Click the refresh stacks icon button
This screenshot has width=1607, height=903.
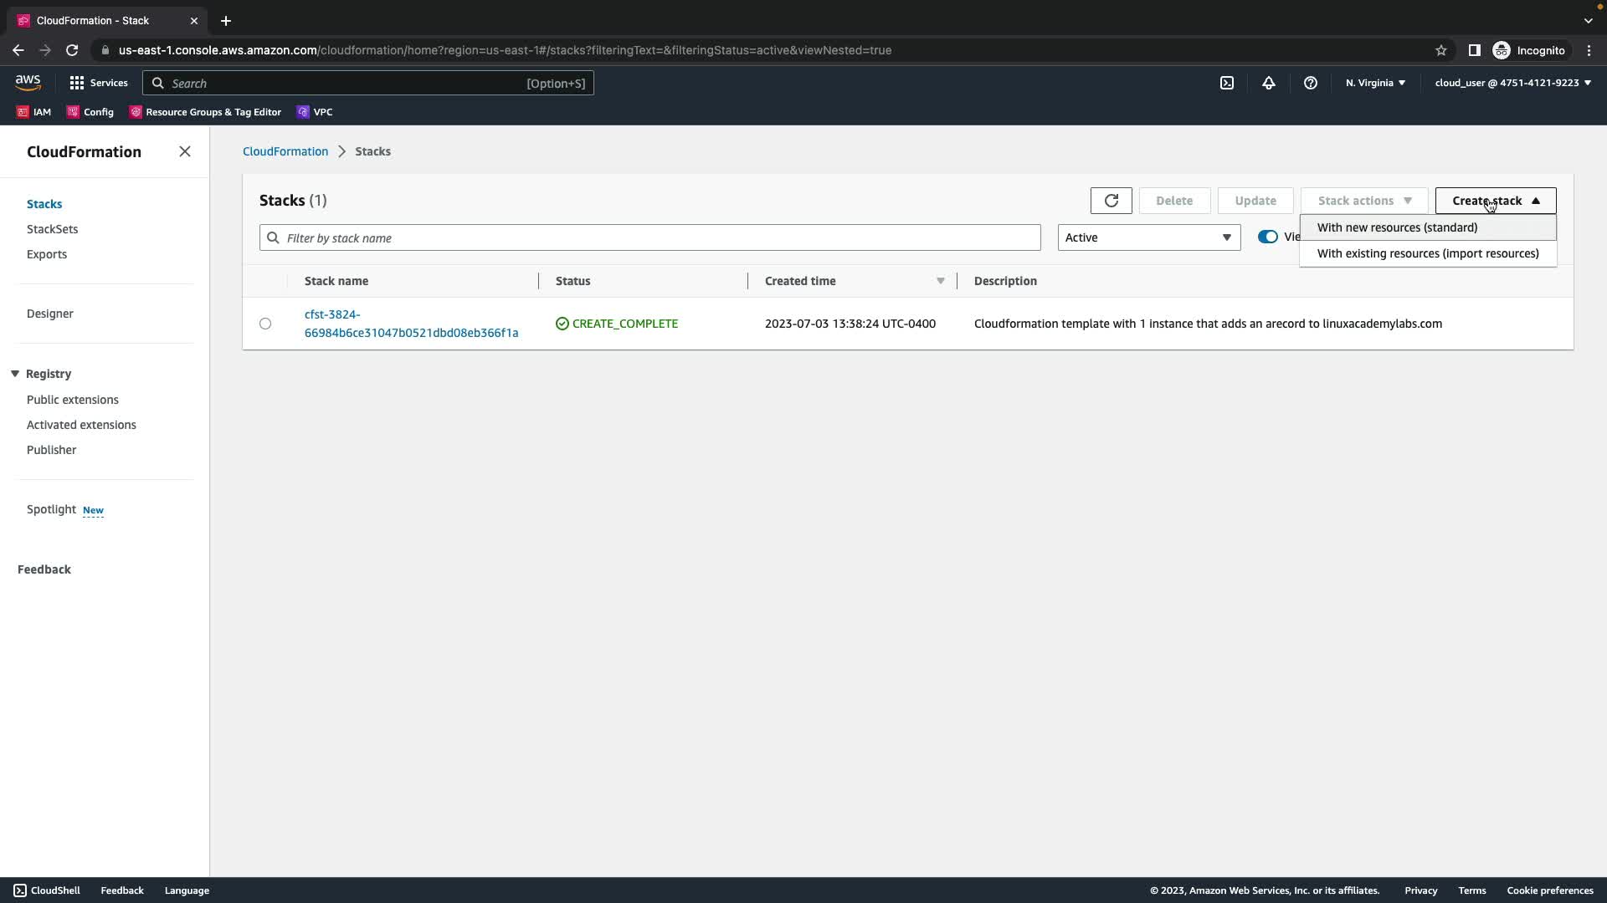[x=1111, y=201]
